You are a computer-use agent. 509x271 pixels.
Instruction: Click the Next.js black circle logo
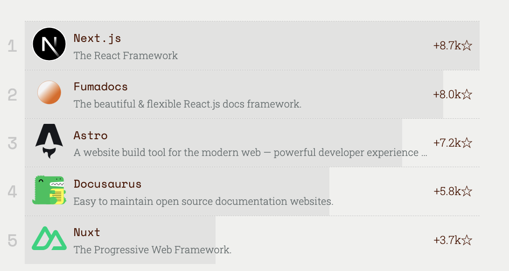(x=49, y=44)
